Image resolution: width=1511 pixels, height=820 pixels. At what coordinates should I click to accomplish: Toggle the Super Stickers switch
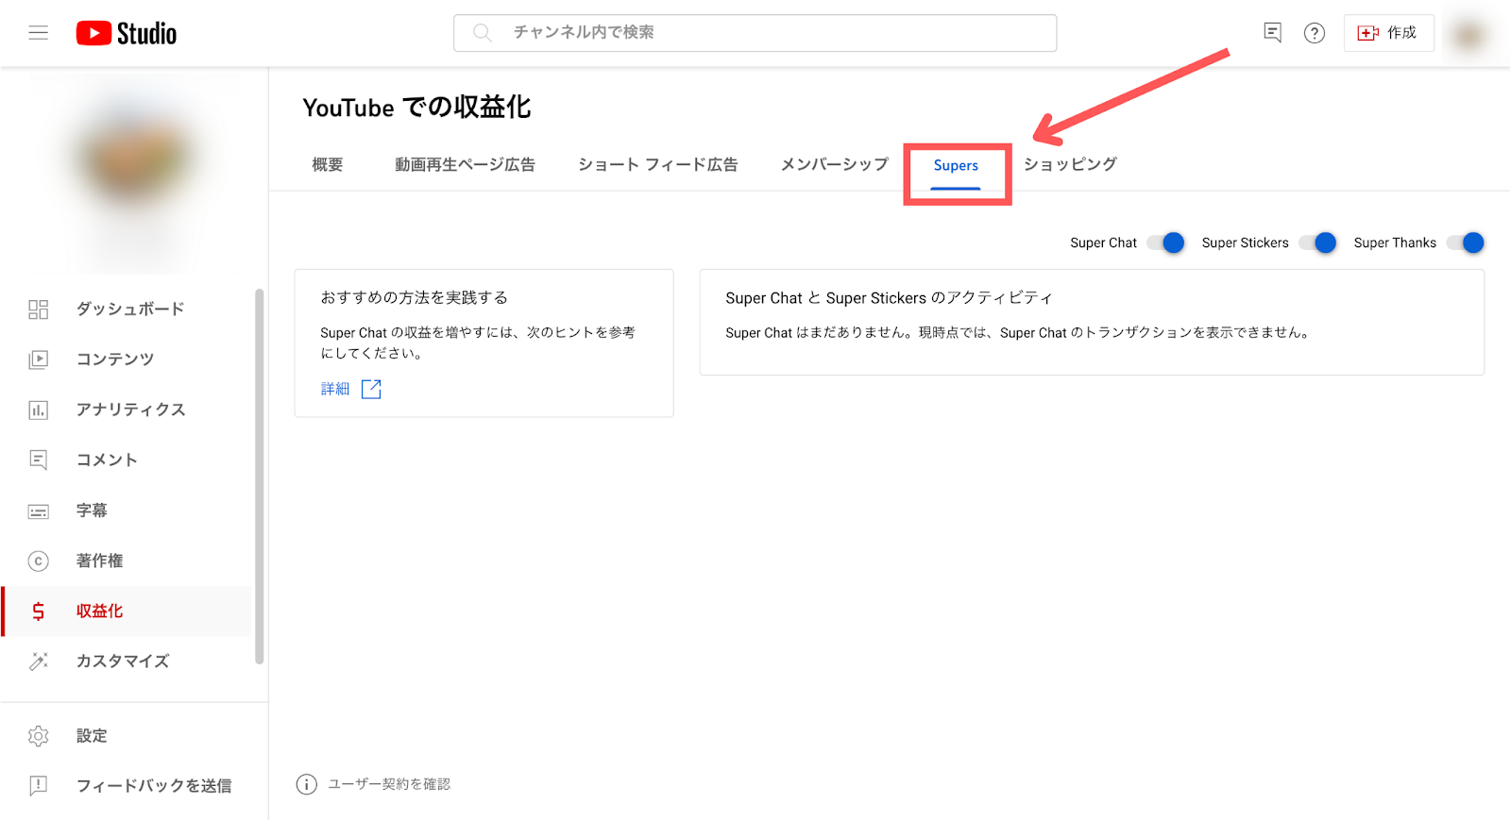tap(1317, 243)
